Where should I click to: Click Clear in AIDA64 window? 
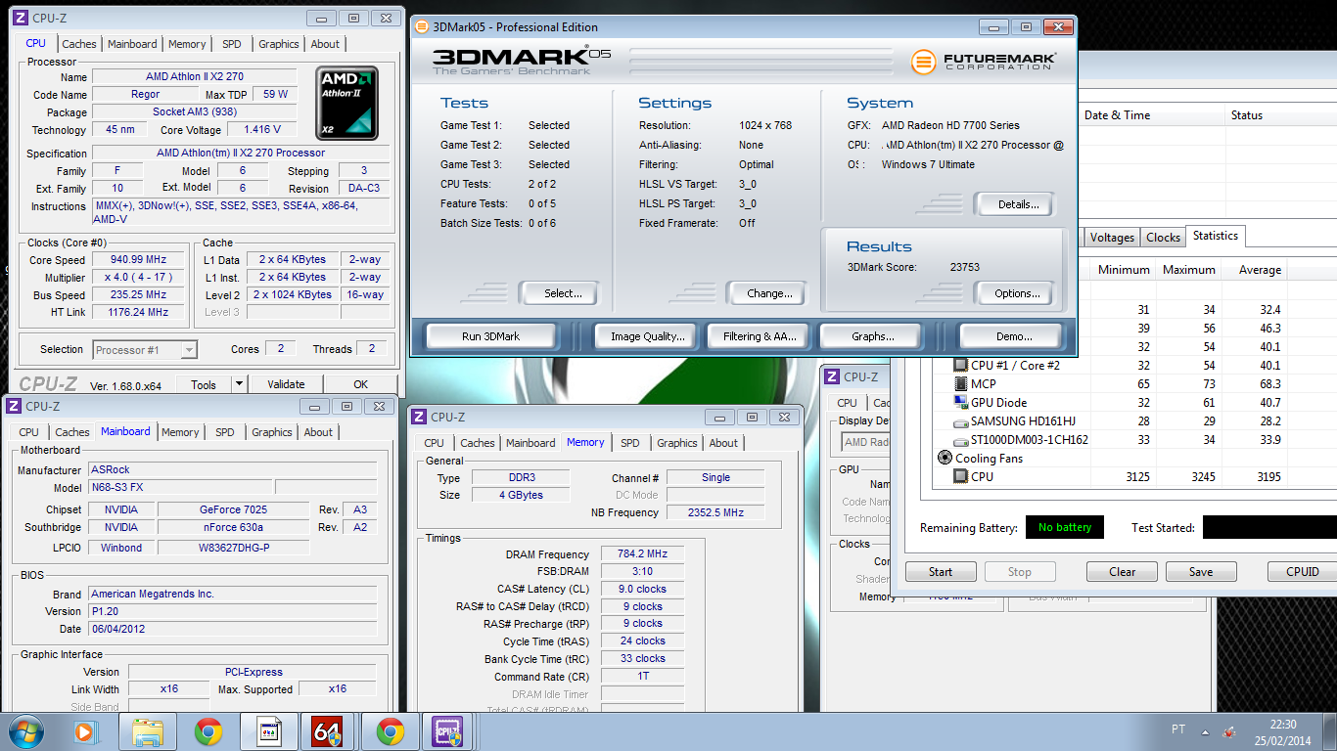tap(1123, 572)
